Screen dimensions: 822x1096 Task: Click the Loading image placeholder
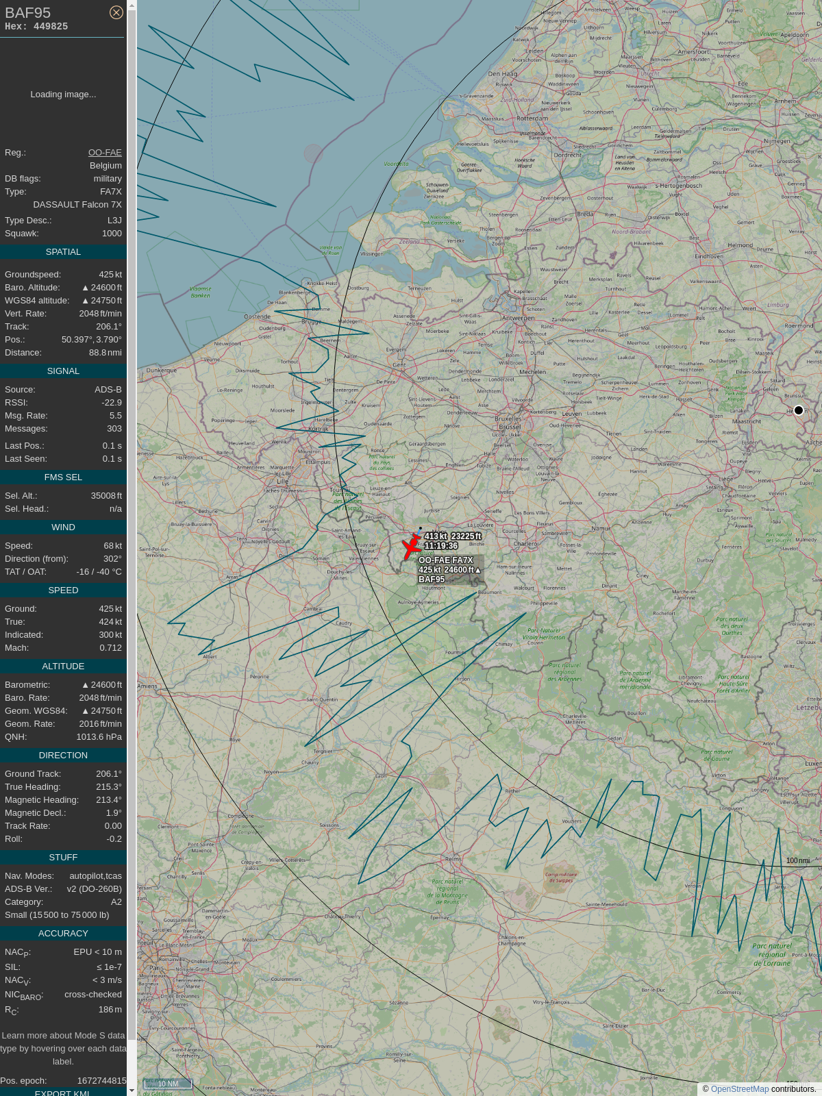[x=63, y=95]
